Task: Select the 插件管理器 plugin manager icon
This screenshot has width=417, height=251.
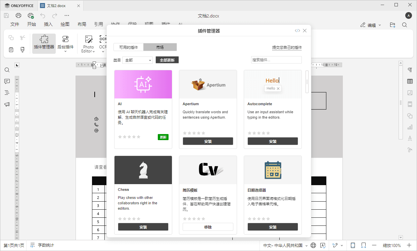Action: point(44,43)
